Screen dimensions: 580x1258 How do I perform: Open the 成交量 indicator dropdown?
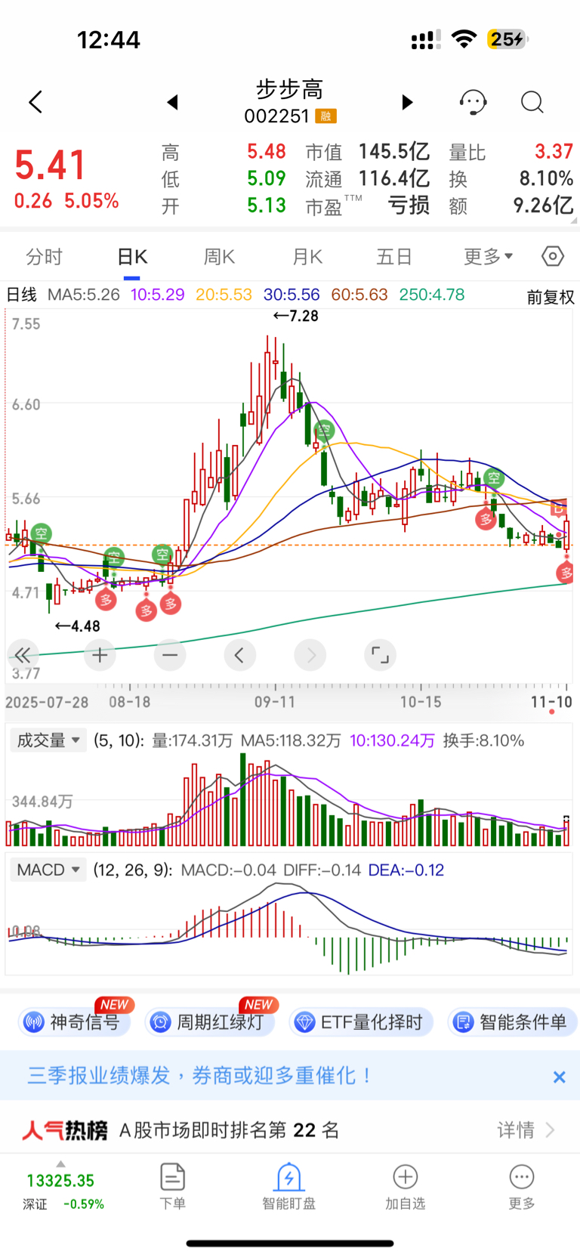[48, 740]
